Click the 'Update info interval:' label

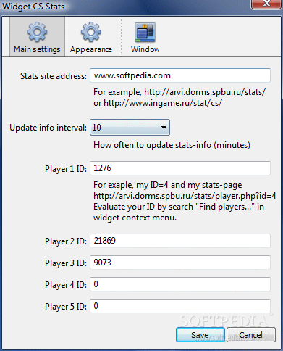(48, 128)
